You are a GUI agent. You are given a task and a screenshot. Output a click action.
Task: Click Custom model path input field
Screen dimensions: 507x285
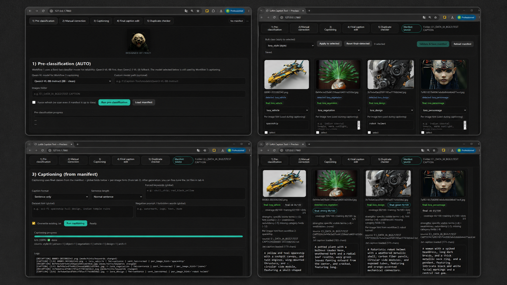tap(180, 81)
